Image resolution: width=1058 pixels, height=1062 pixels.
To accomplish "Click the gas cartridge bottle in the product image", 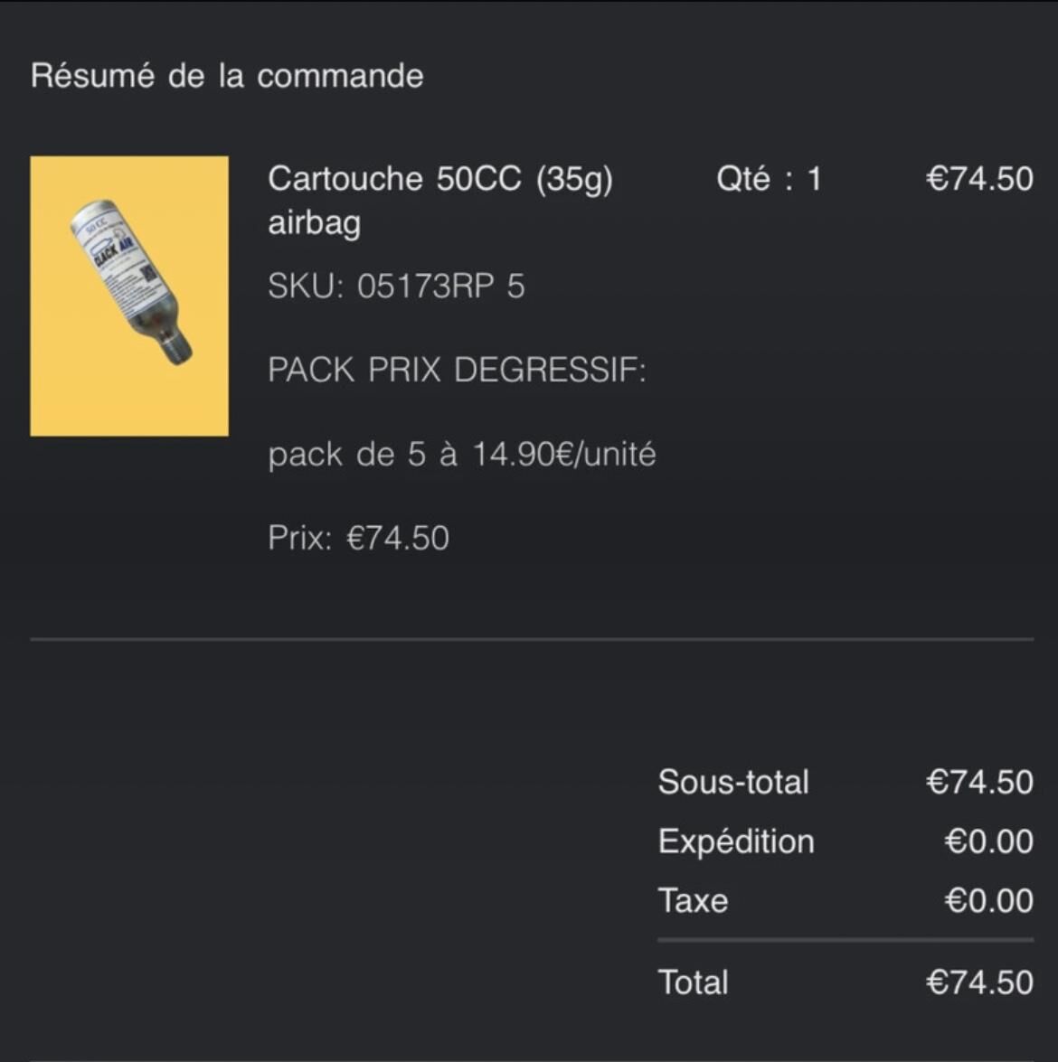I will (x=132, y=280).
